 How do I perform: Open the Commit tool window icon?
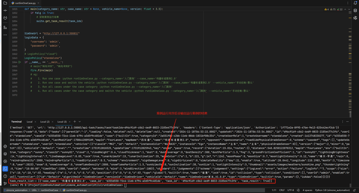(x=5, y=10)
